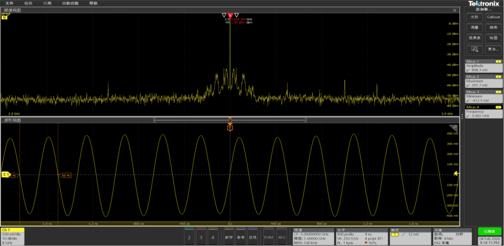Click the 绘图 (plot) button
Image resolution: width=504 pixels, height=246 pixels.
[x=493, y=38]
